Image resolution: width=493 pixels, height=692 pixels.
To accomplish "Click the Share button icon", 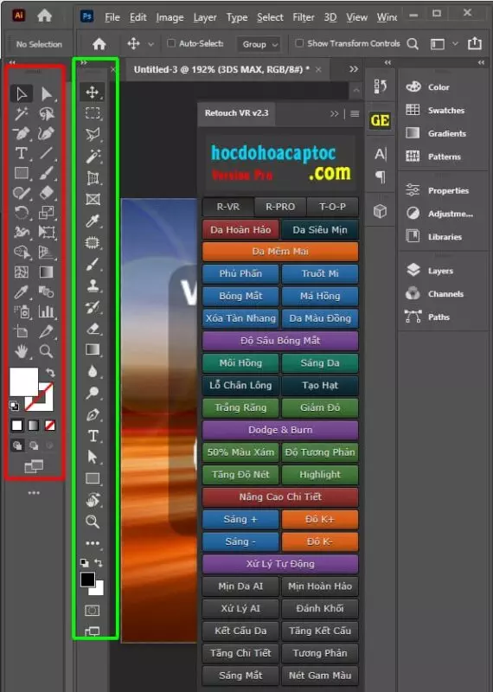I will pos(475,43).
